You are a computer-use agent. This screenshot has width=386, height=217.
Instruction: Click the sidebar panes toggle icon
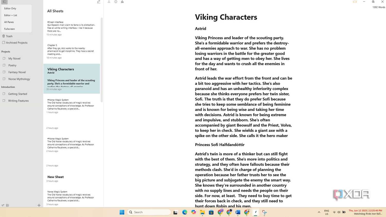point(4,2)
